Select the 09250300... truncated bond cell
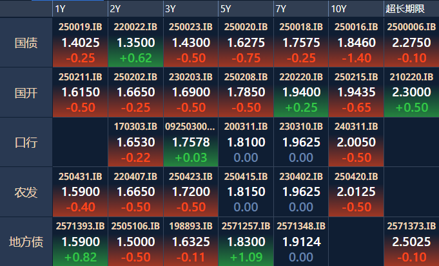This screenshot has height=266, width=439. pyautogui.click(x=191, y=142)
